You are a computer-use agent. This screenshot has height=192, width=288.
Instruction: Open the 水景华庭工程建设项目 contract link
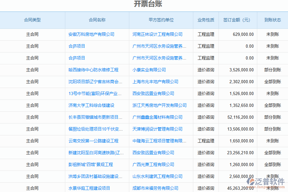click(90, 188)
